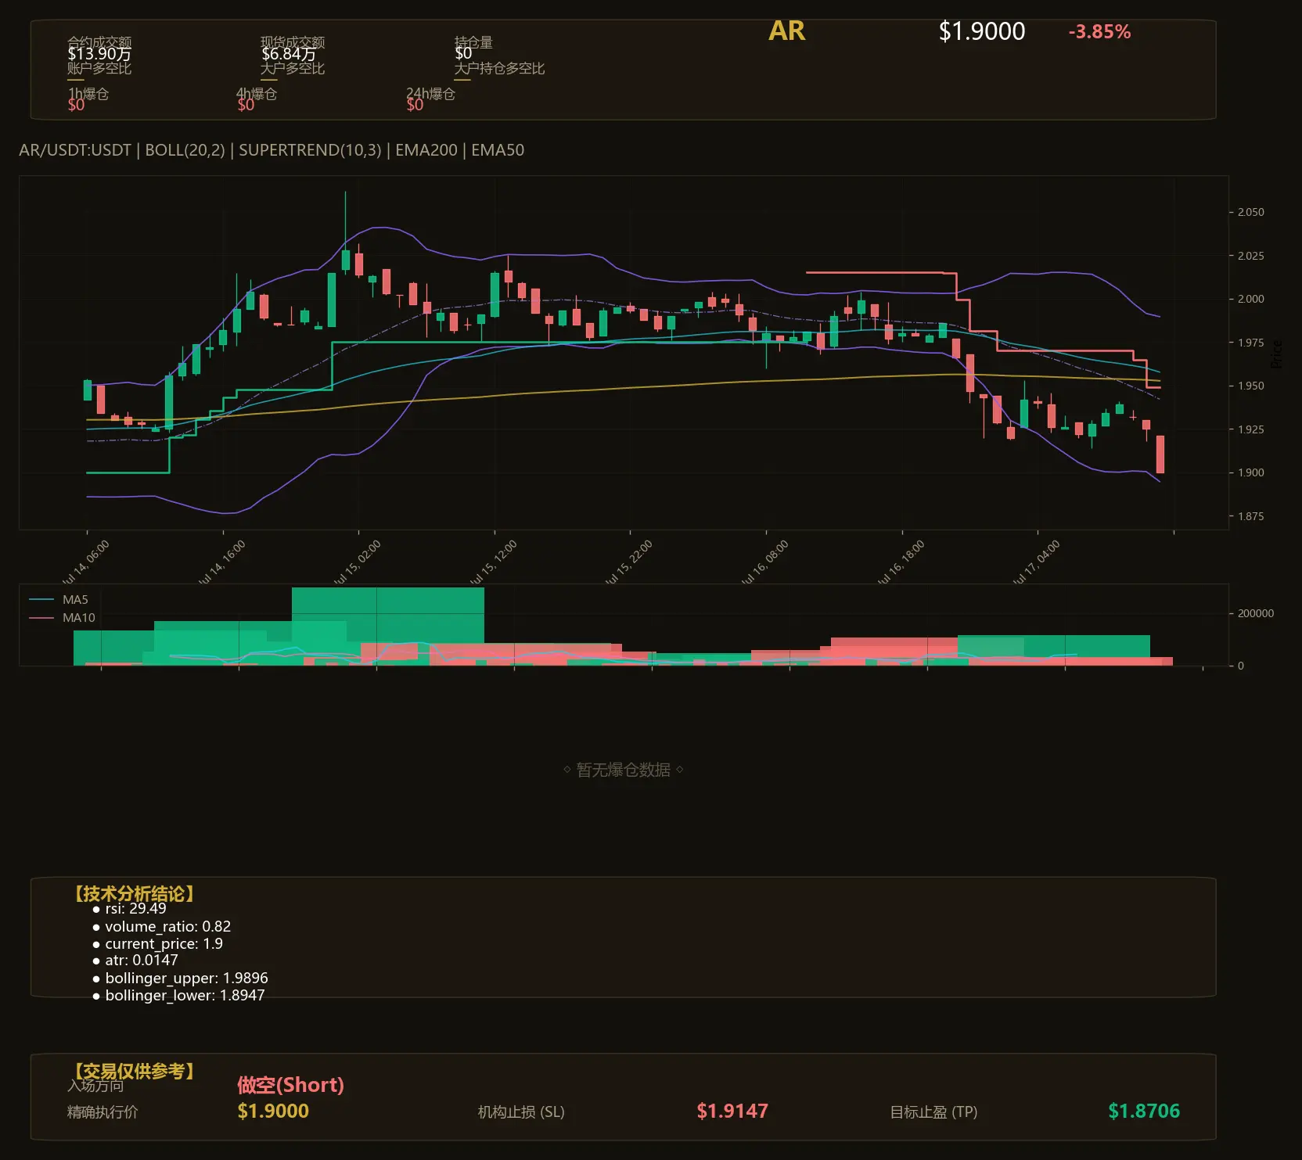
Task: Click the $1.8706 take profit value
Action: click(1144, 1111)
